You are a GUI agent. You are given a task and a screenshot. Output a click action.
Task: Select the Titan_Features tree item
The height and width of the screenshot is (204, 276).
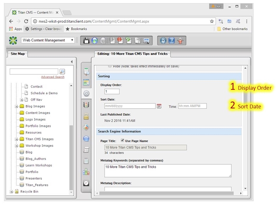click(37, 185)
